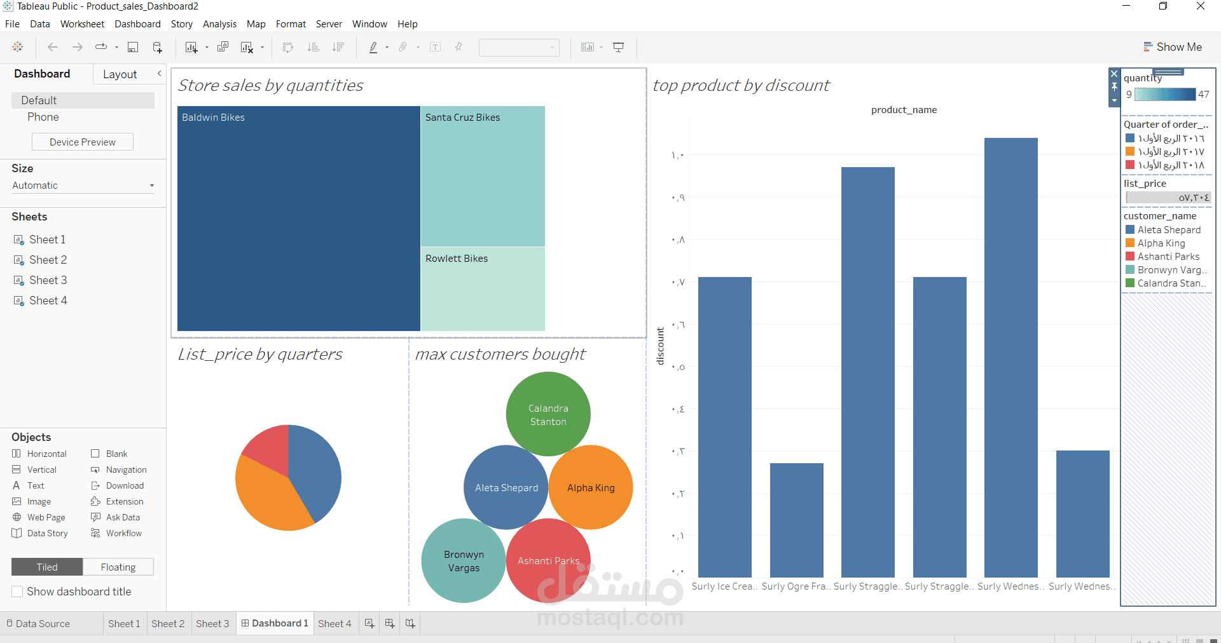The height and width of the screenshot is (643, 1221).
Task: Clear the sheet using the toolbar icon
Action: click(247, 47)
